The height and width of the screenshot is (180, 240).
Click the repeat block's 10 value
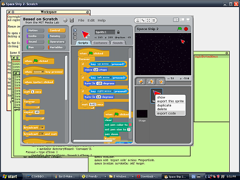pyautogui.click(x=37, y=112)
